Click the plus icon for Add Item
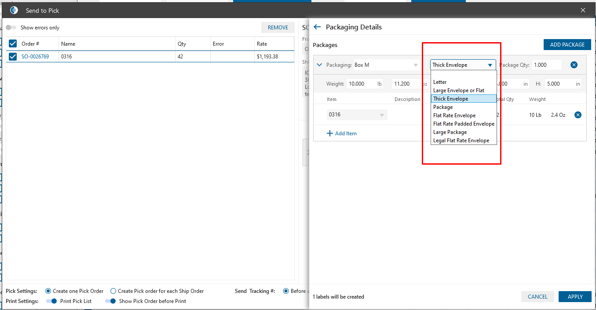The image size is (596, 310). [330, 133]
